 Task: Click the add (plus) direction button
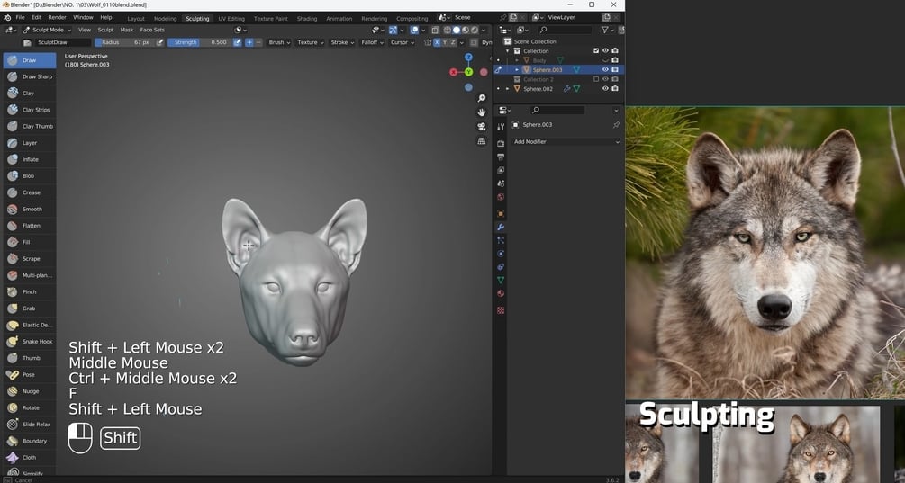tap(249, 42)
